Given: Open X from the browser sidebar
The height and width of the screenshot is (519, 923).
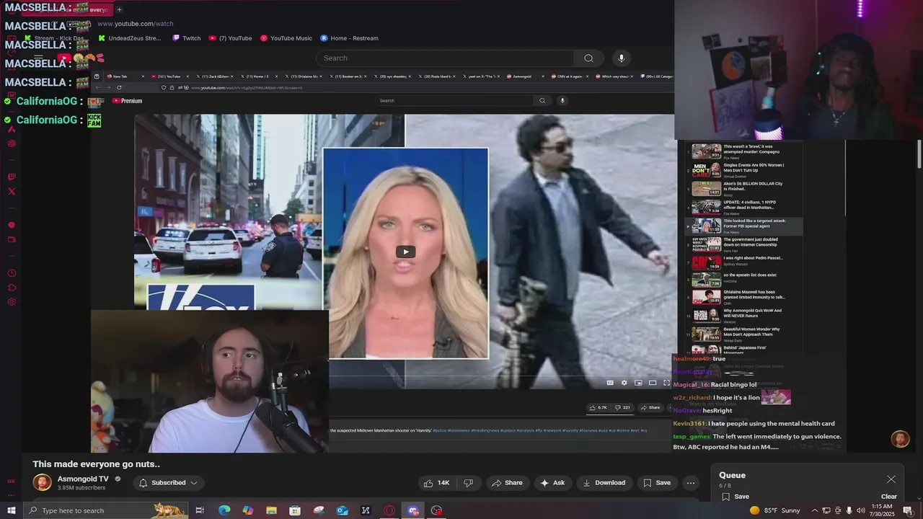Looking at the screenshot, I should (x=12, y=191).
